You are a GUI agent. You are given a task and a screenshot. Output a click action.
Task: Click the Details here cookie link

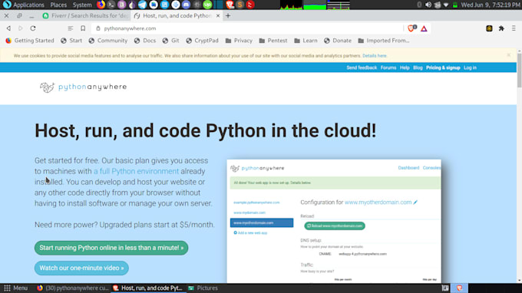[x=375, y=56]
